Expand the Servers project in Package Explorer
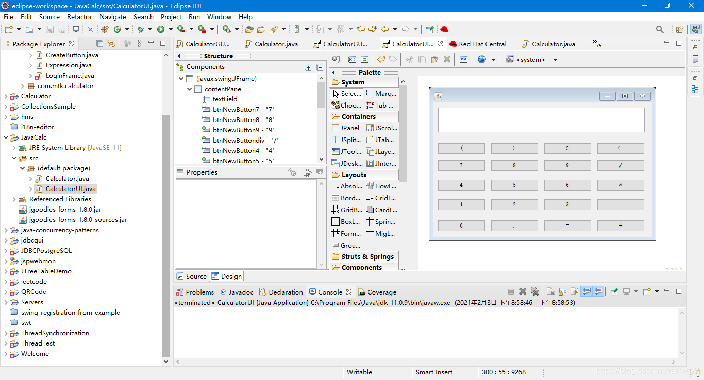The image size is (704, 380). [x=7, y=302]
